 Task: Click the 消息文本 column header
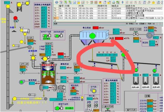click(x=131, y=6)
